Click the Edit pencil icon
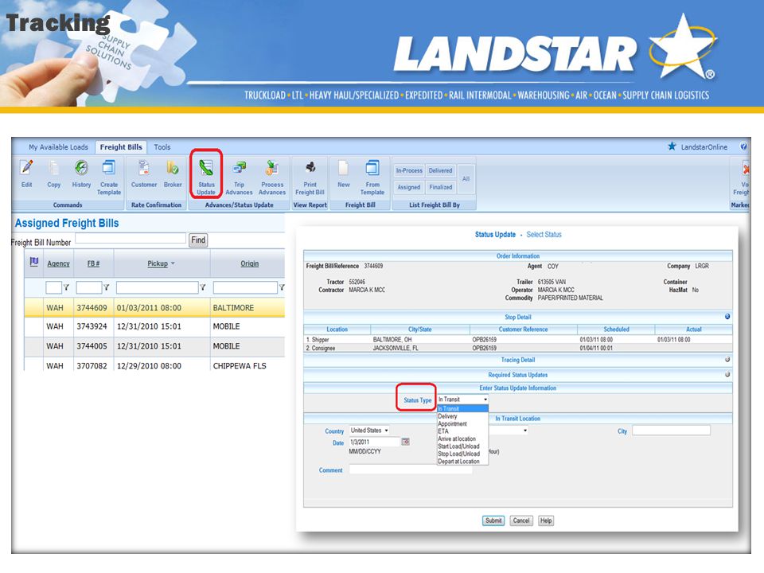The image size is (764, 573). pyautogui.click(x=27, y=168)
